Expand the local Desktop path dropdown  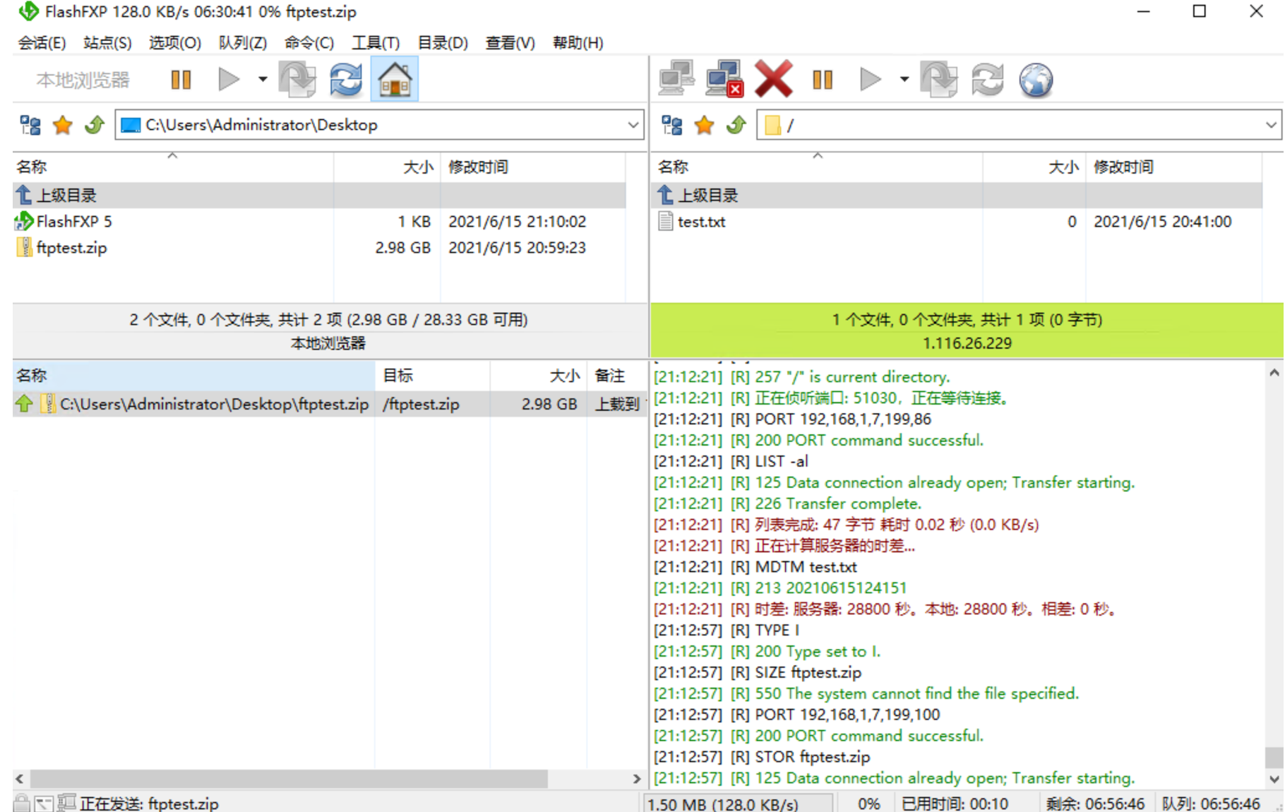[x=633, y=125]
